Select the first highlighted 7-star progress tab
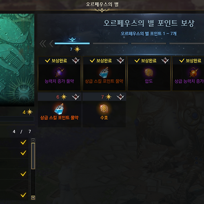Image resolution: width=204 pixels, height=204 pixels. coord(72,43)
